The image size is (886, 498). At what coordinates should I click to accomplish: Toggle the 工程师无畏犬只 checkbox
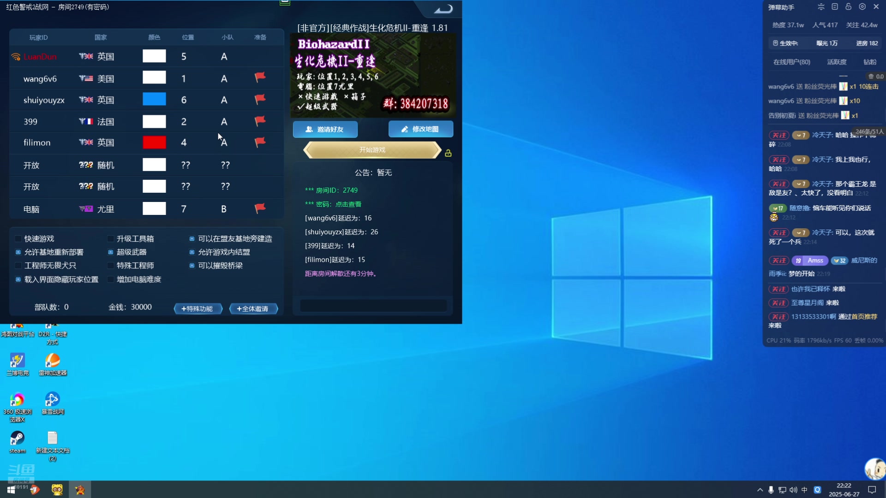pyautogui.click(x=18, y=265)
